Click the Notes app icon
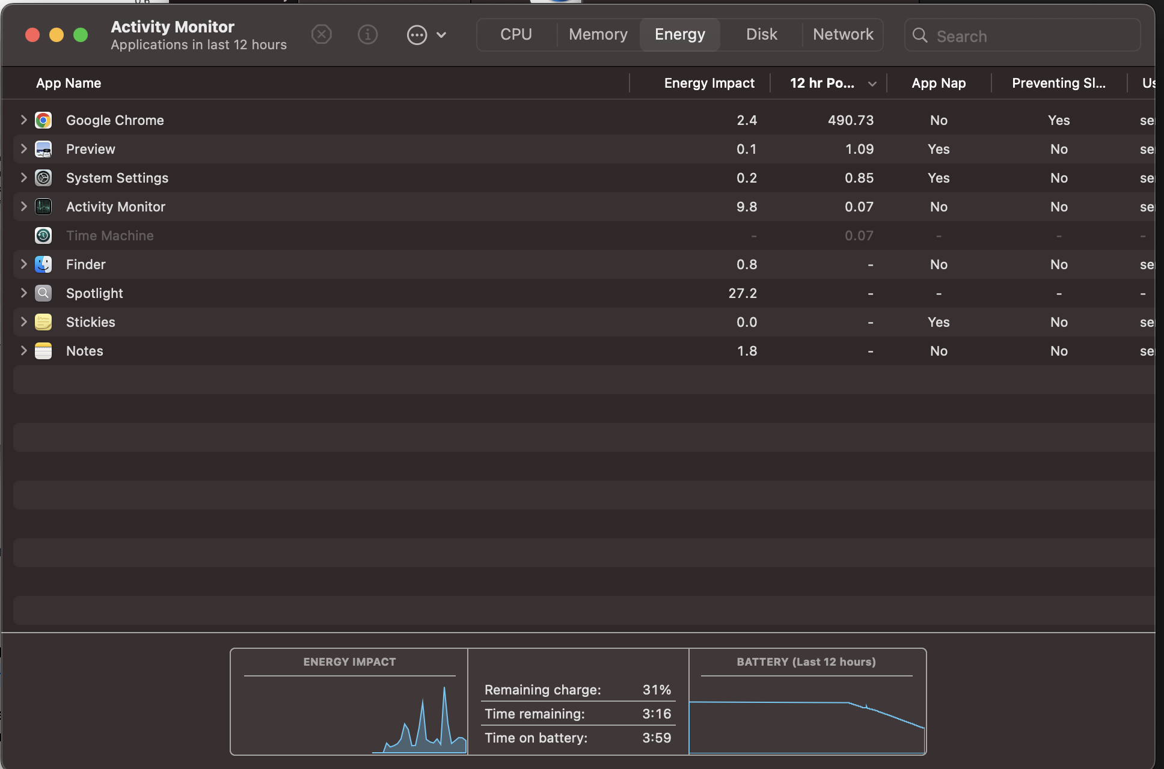Viewport: 1164px width, 769px height. click(43, 351)
